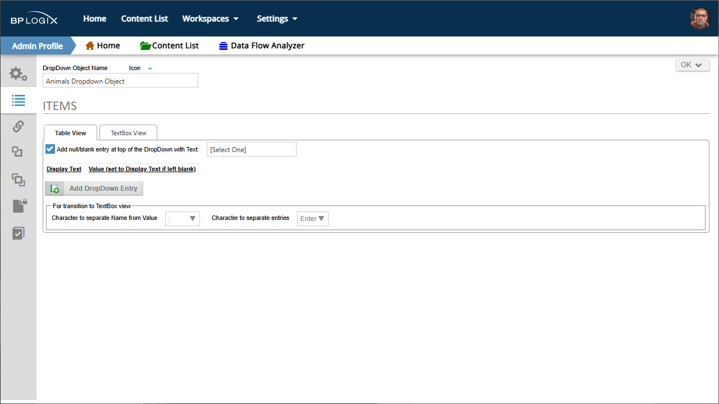
Task: Open Content List in top navigation bar
Action: 144,19
